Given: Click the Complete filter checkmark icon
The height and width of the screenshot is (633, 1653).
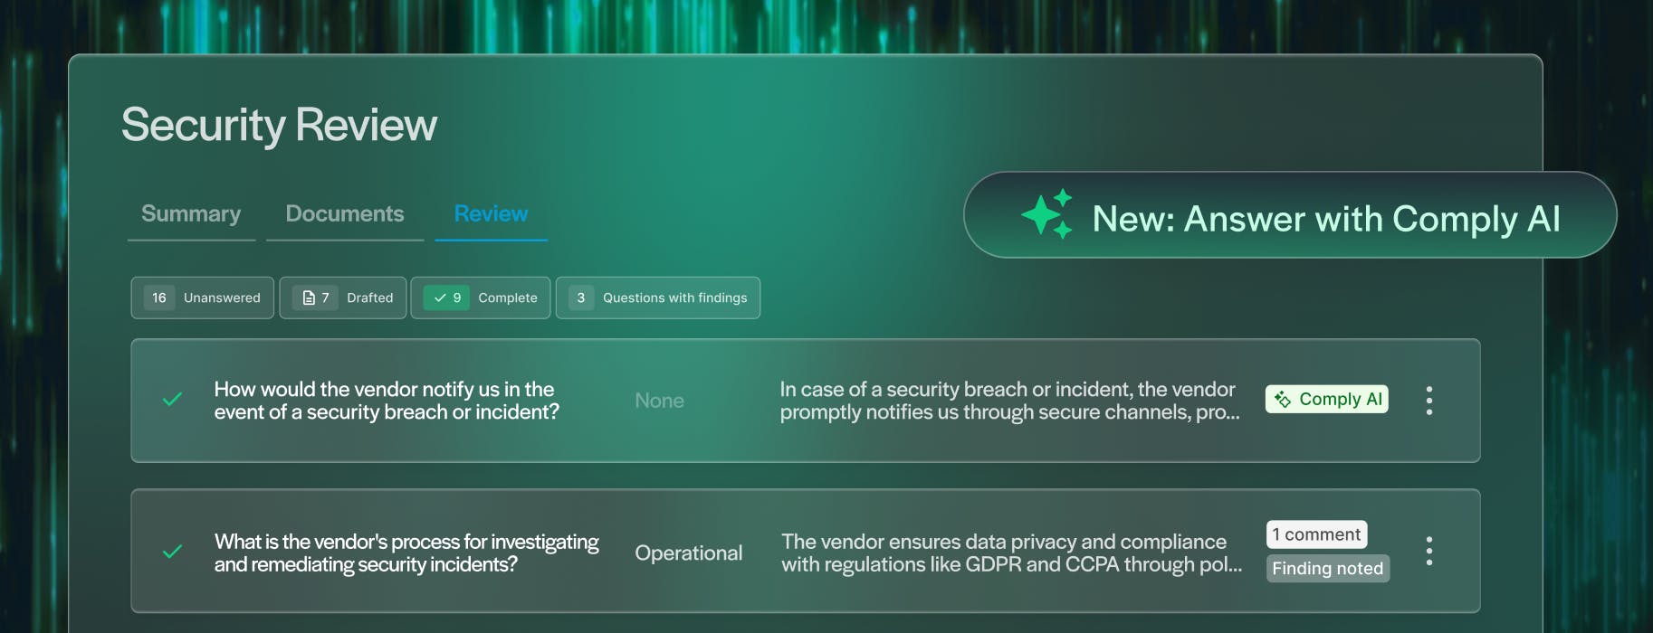Looking at the screenshot, I should [440, 298].
